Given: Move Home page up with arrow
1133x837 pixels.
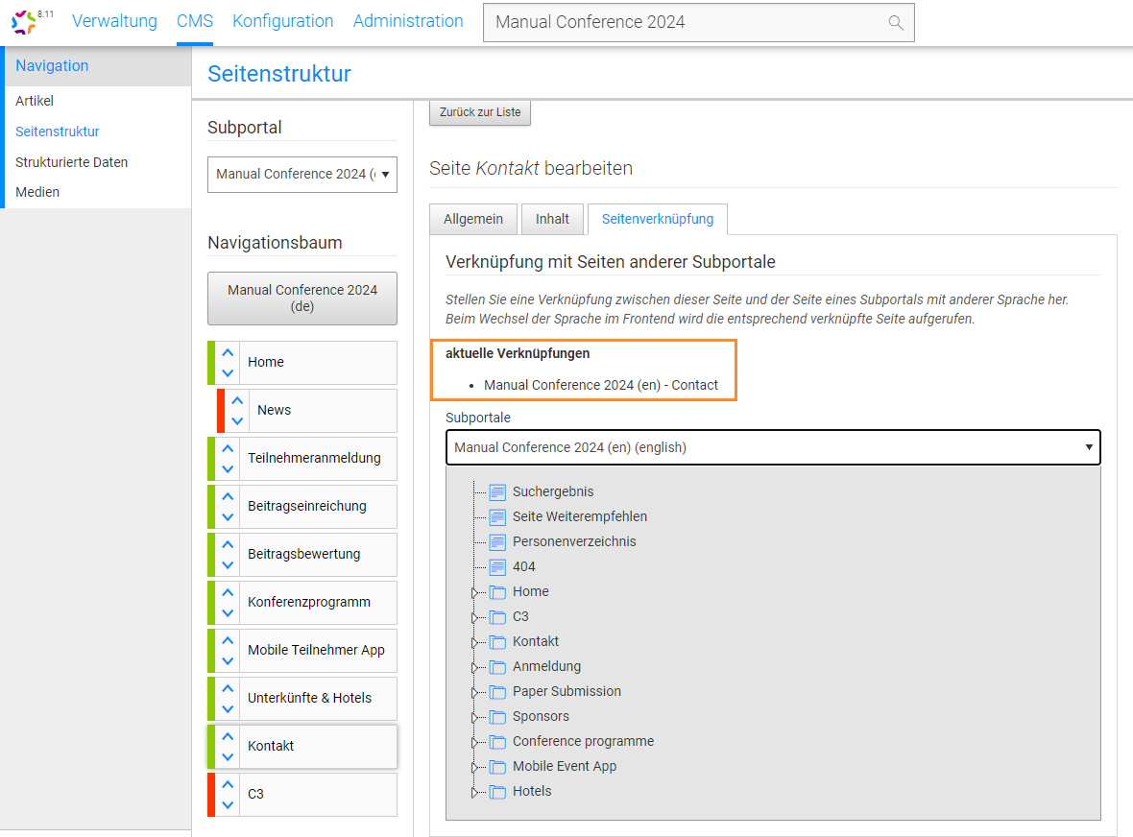Looking at the screenshot, I should (x=228, y=353).
